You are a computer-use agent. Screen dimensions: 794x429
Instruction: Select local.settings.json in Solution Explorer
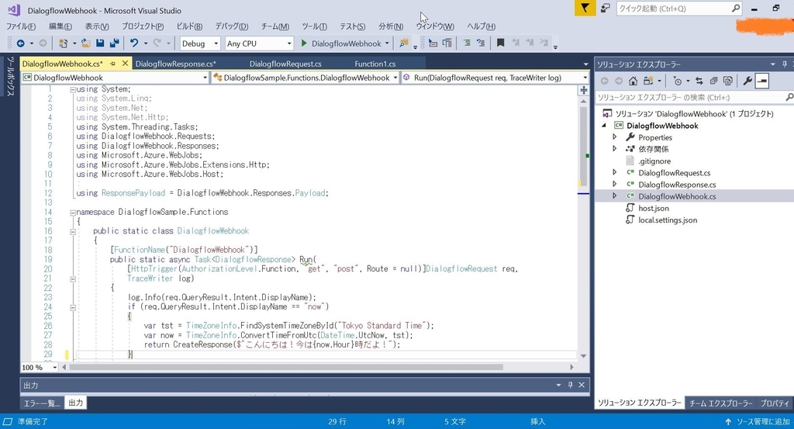tap(668, 220)
